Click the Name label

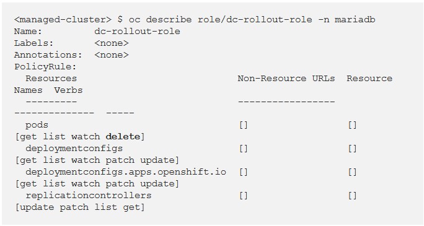coord(28,32)
